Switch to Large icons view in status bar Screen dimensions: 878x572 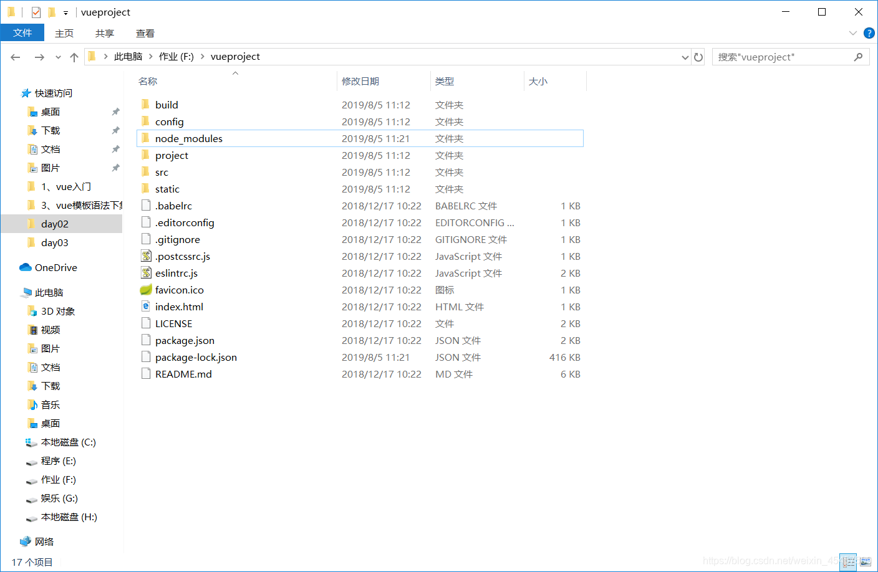click(866, 562)
